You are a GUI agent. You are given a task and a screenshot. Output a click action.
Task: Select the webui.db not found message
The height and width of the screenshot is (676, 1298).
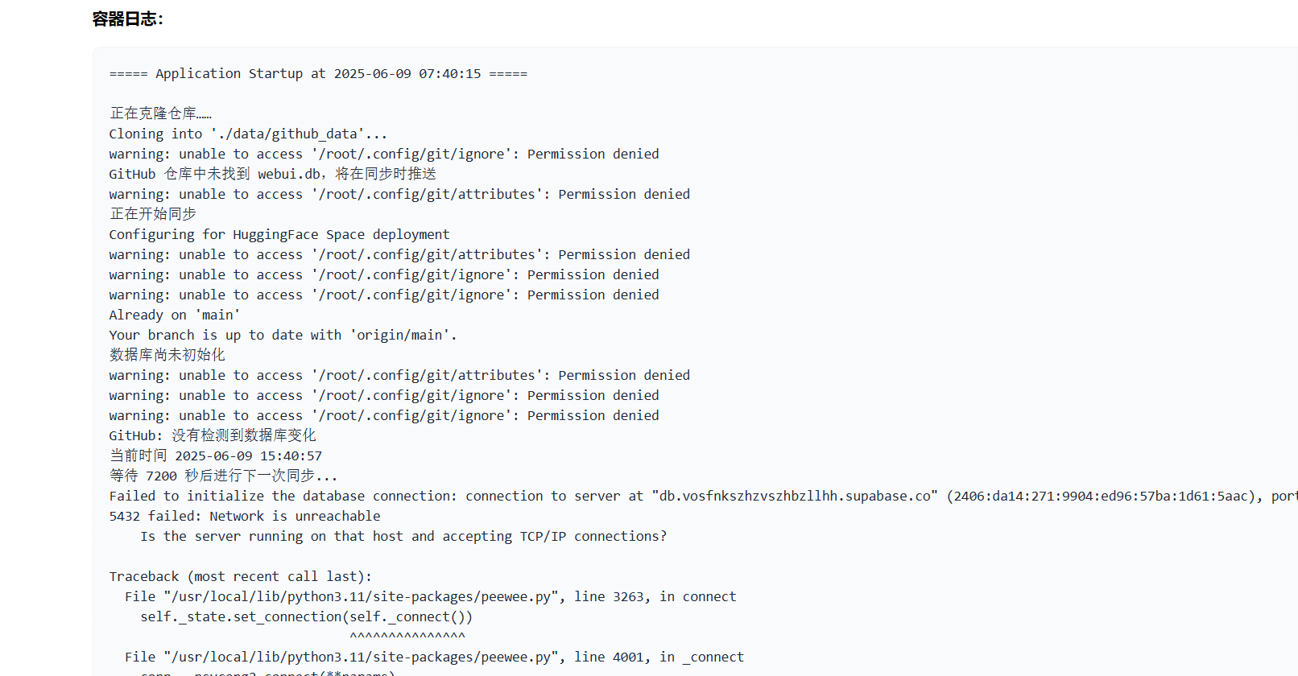coord(273,174)
